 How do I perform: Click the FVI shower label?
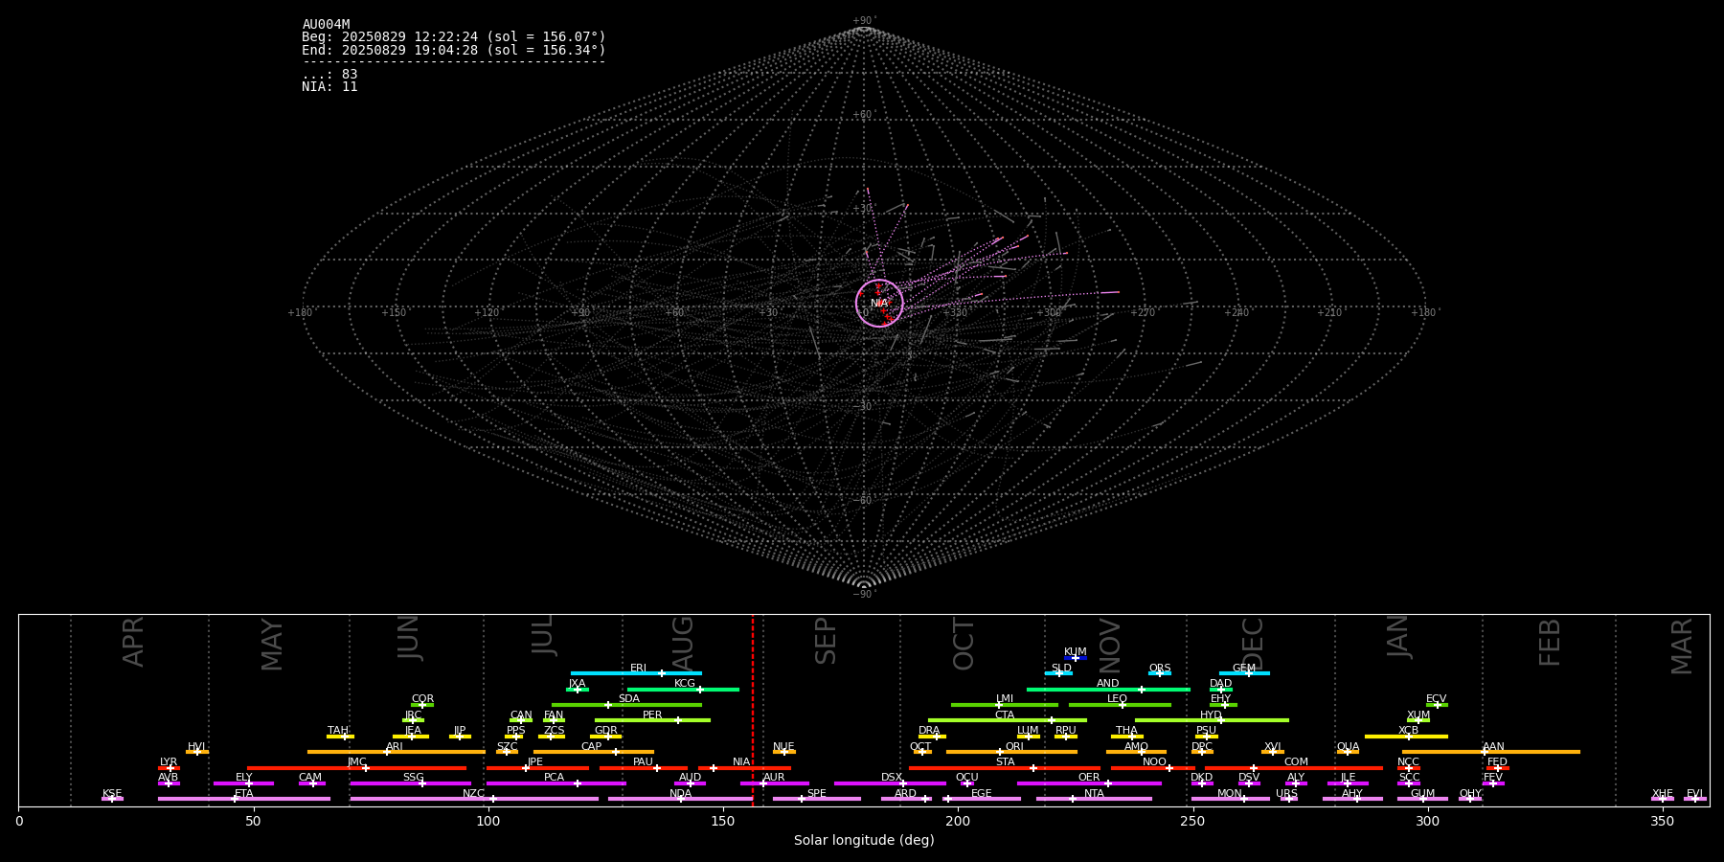pyautogui.click(x=1694, y=794)
